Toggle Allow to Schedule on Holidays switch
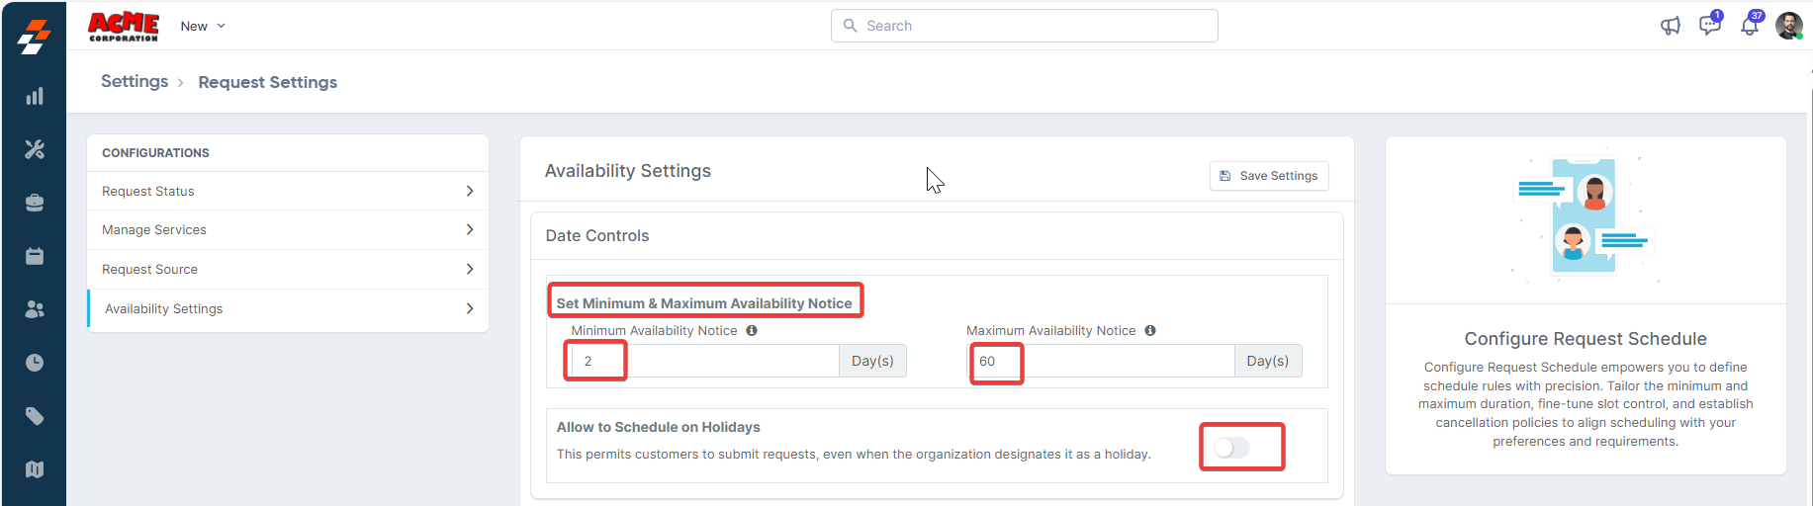Screen dimensions: 1813x506 coord(1232,448)
